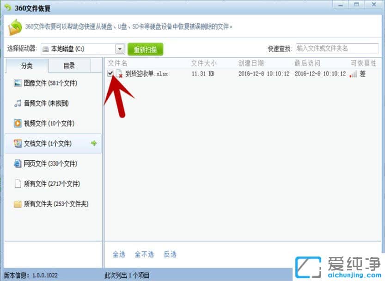Click the xlsx file icon of 到货签收单
Screen dimensions: 385x281
[x=120, y=73]
